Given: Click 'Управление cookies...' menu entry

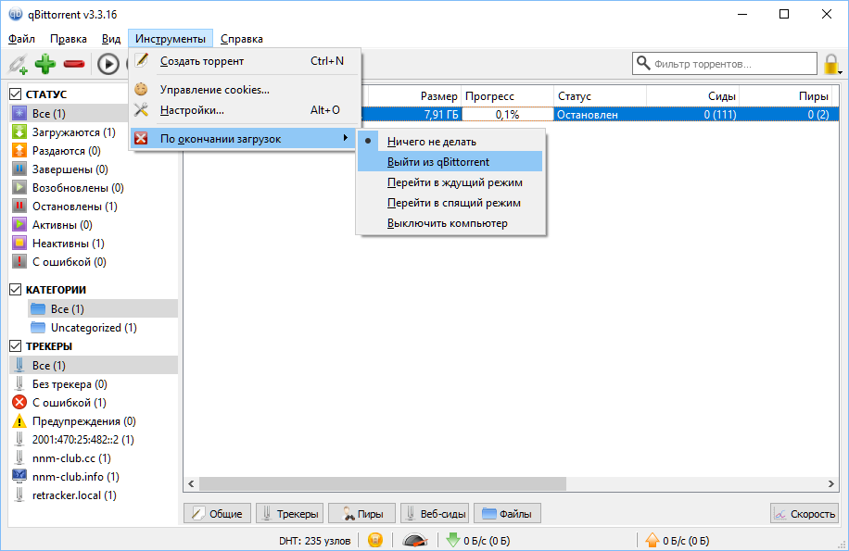Looking at the screenshot, I should [x=244, y=89].
